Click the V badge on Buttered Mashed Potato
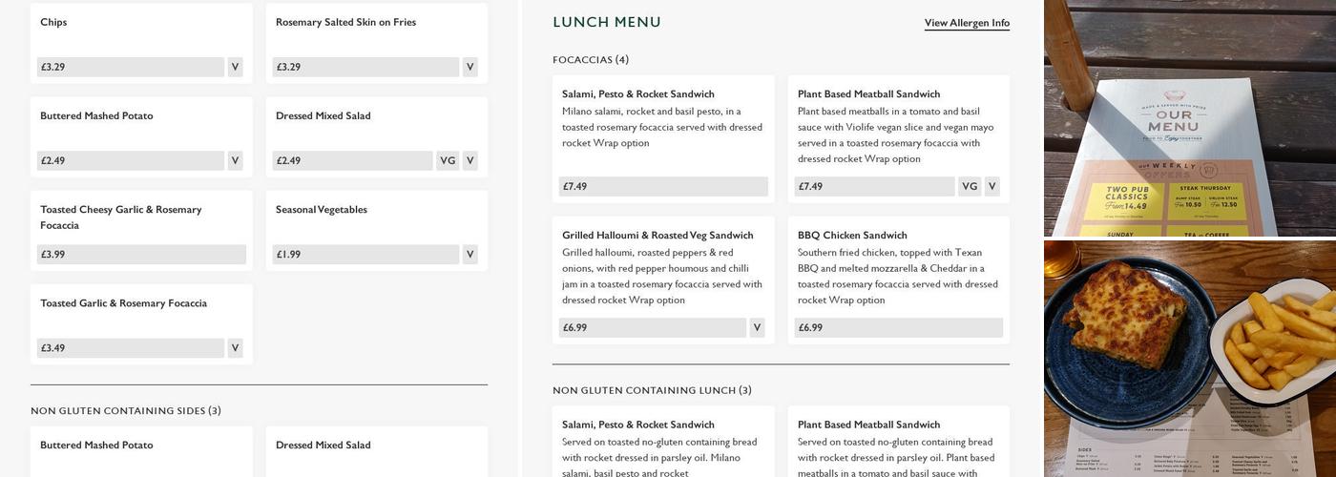Screen dimensions: 1336x477 pyautogui.click(x=235, y=160)
